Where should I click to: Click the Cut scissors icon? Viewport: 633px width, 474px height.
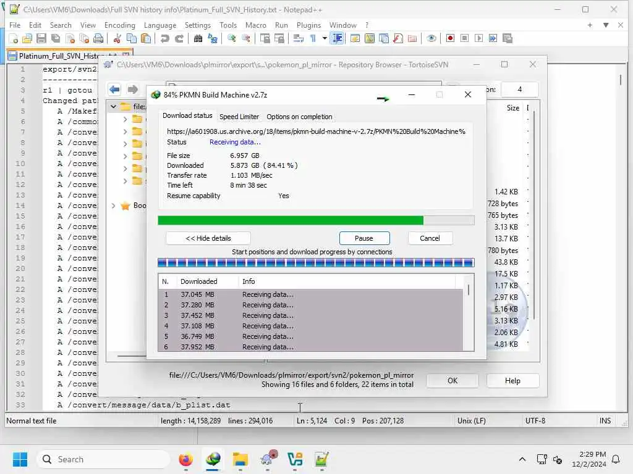coord(117,39)
